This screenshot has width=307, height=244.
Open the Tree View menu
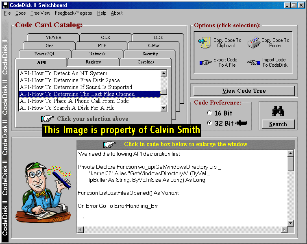pyautogui.click(x=40, y=13)
